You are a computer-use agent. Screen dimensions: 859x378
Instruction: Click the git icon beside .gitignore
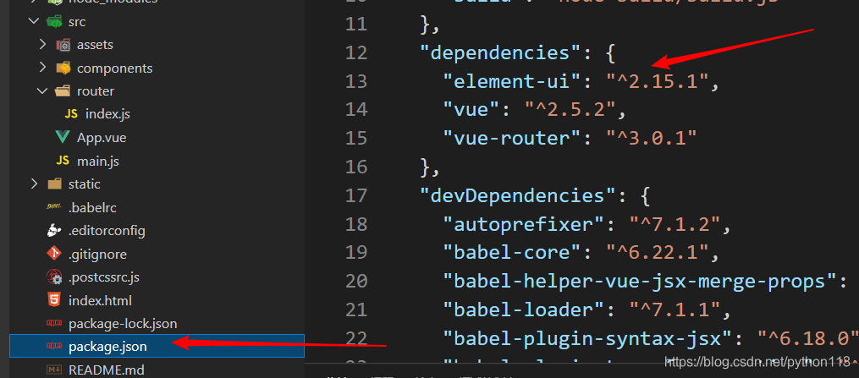pyautogui.click(x=54, y=254)
